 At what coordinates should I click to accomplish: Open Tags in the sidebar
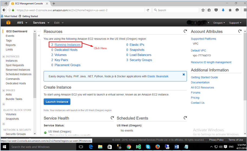click(x=9, y=41)
